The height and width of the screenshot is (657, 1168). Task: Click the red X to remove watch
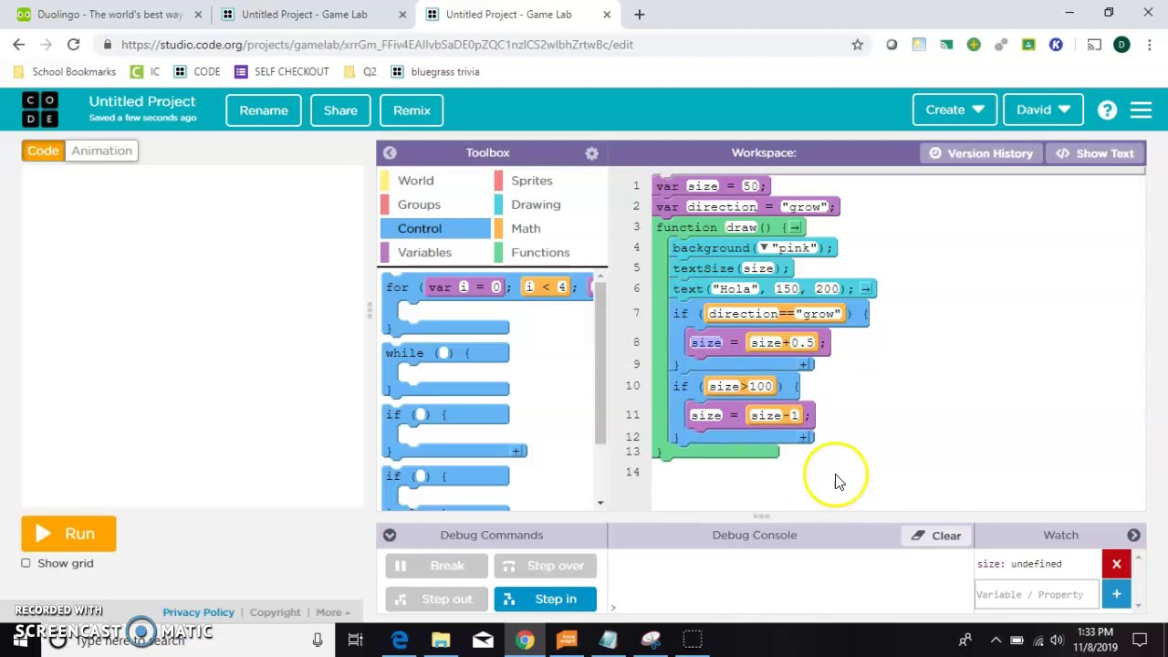(x=1116, y=564)
